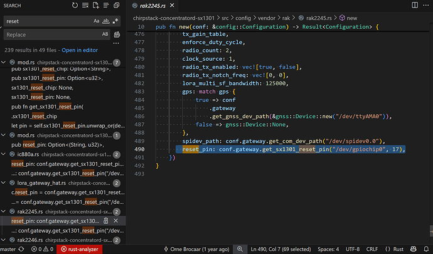The height and width of the screenshot is (254, 433).
Task: Toggle search details ellipsis
Action: (x=116, y=43)
